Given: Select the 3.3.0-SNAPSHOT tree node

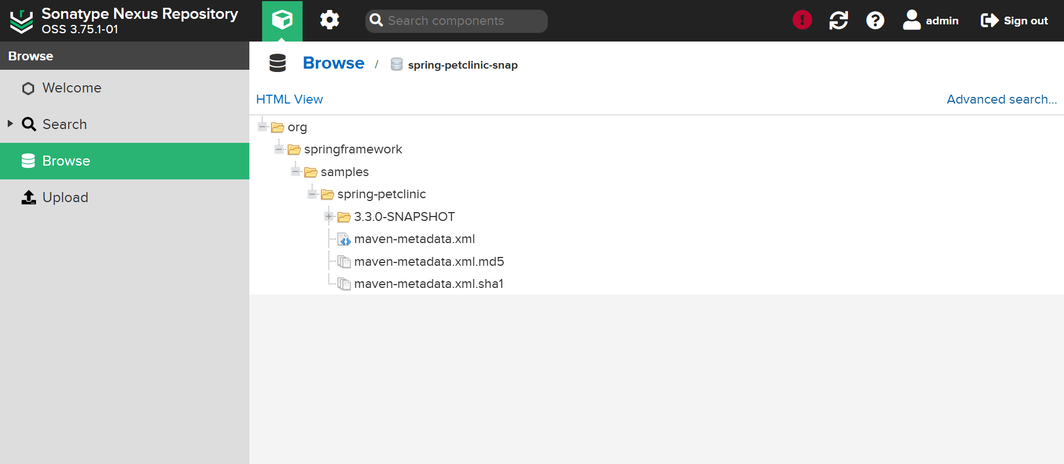Looking at the screenshot, I should [405, 217].
